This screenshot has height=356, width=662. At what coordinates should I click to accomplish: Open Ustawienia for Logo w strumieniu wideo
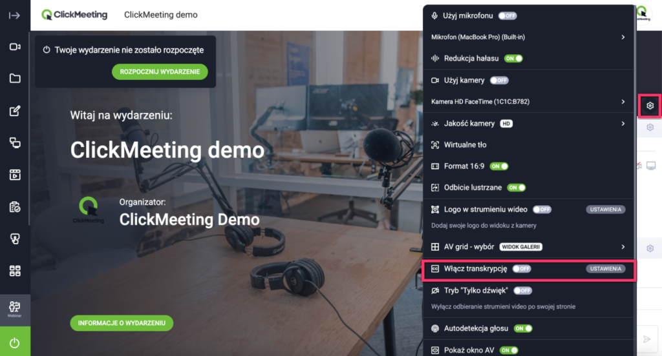pos(605,210)
